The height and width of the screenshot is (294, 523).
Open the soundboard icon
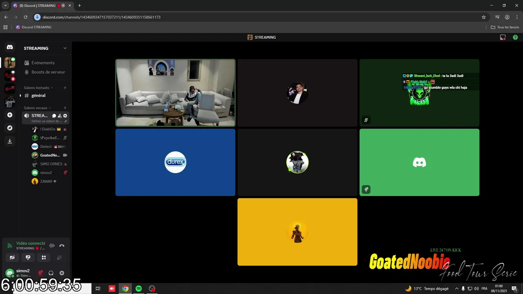pos(60,257)
